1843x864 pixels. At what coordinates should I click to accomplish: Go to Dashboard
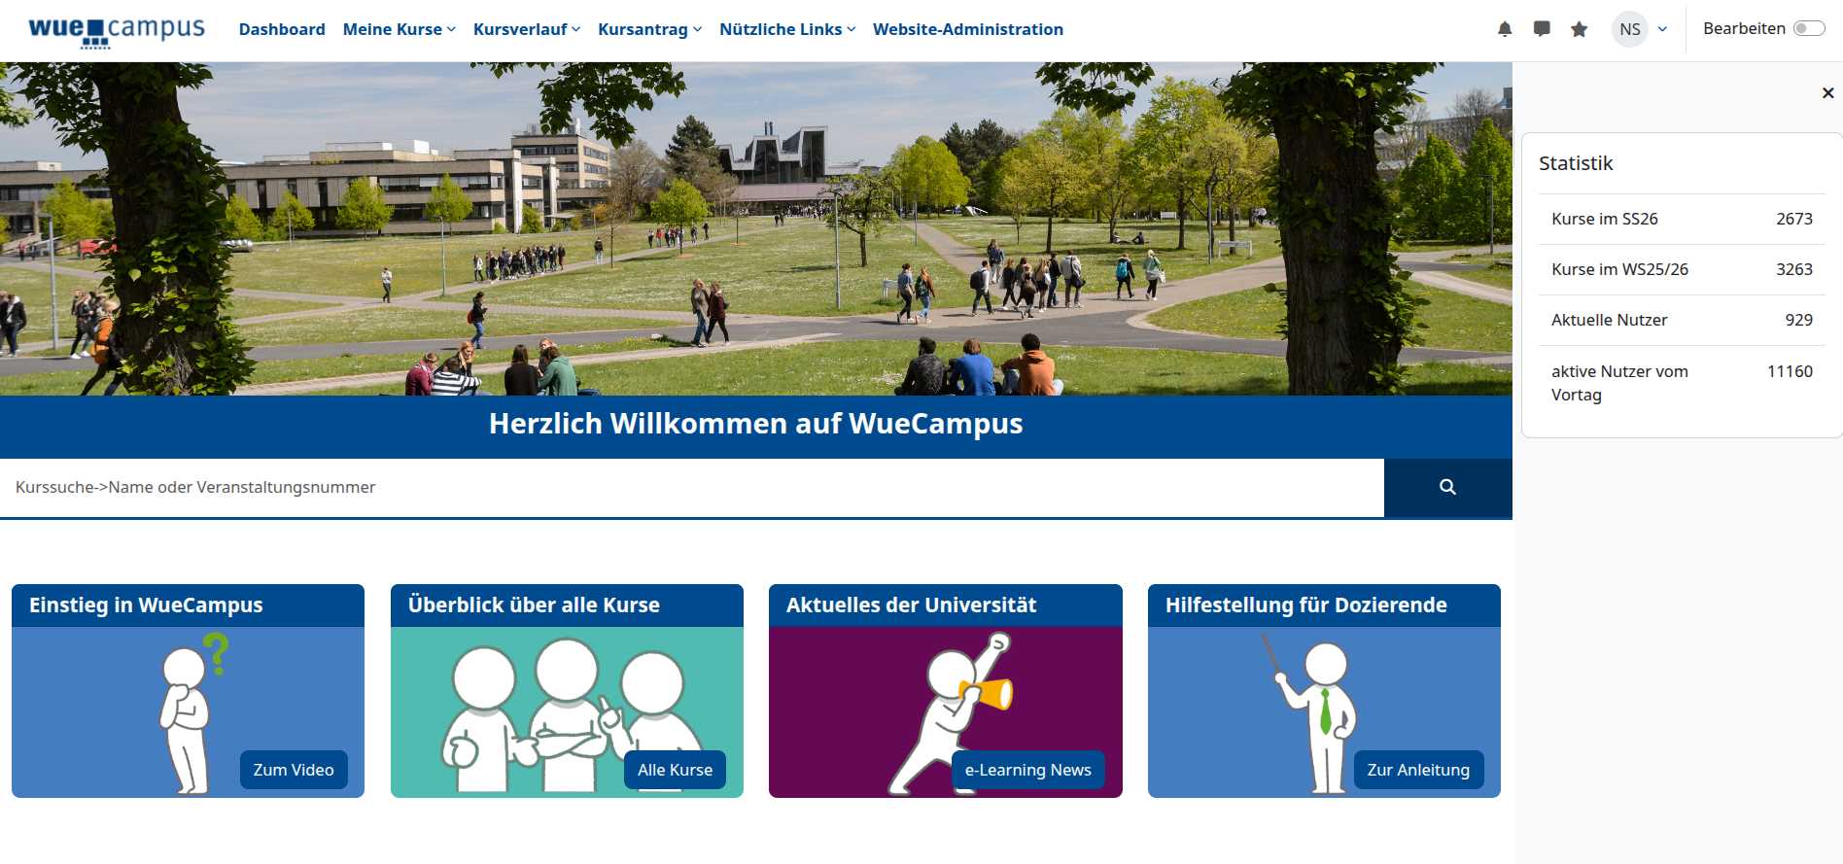tap(282, 29)
